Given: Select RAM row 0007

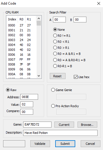Looking at the screenshot, I should [21, 59].
